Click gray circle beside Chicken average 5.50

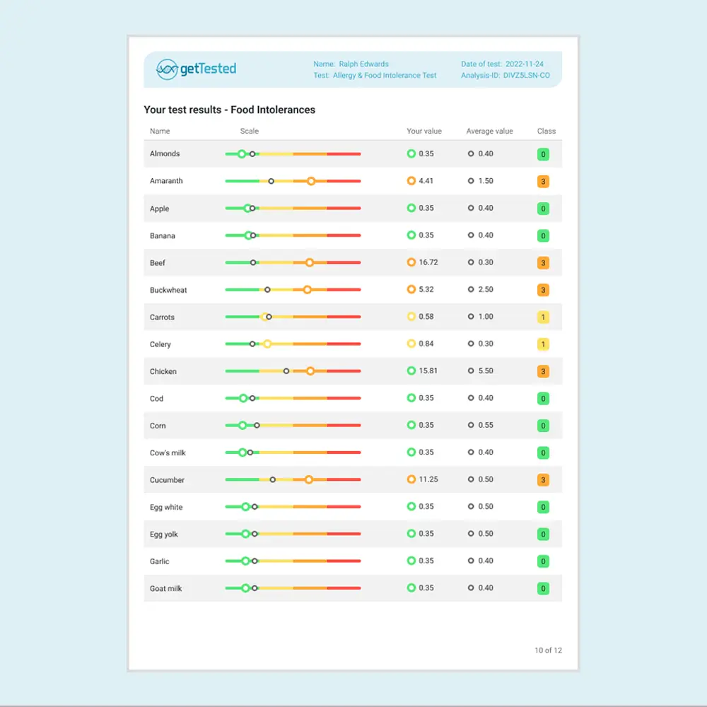point(471,371)
